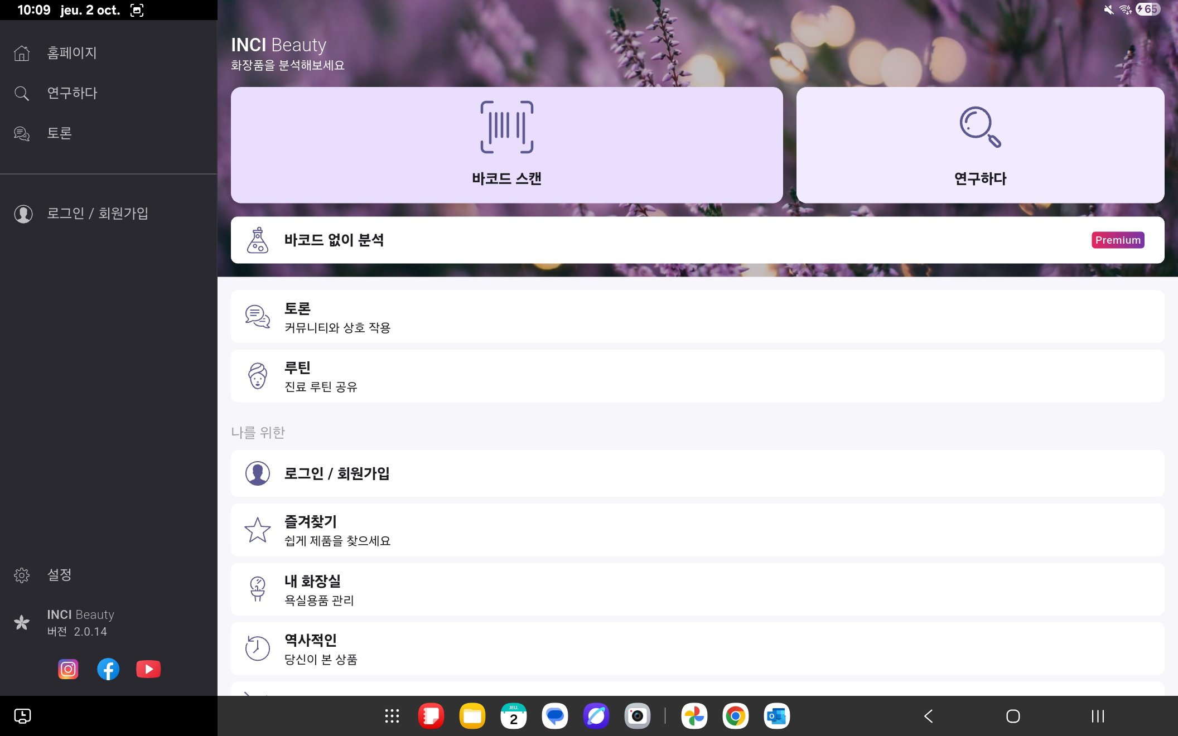Open 토론 community discussion row
Image resolution: width=1178 pixels, height=736 pixels.
pyautogui.click(x=697, y=317)
